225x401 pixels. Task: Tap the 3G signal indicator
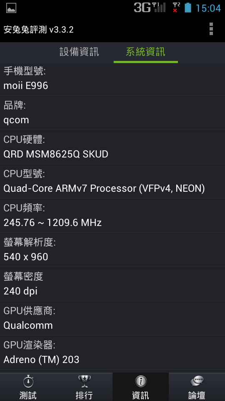point(150,8)
